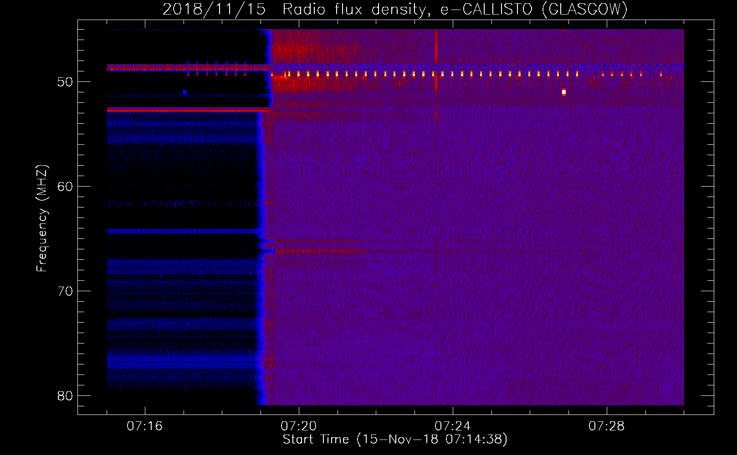Click the 07:24 time tick label
The height and width of the screenshot is (455, 737).
tap(453, 426)
